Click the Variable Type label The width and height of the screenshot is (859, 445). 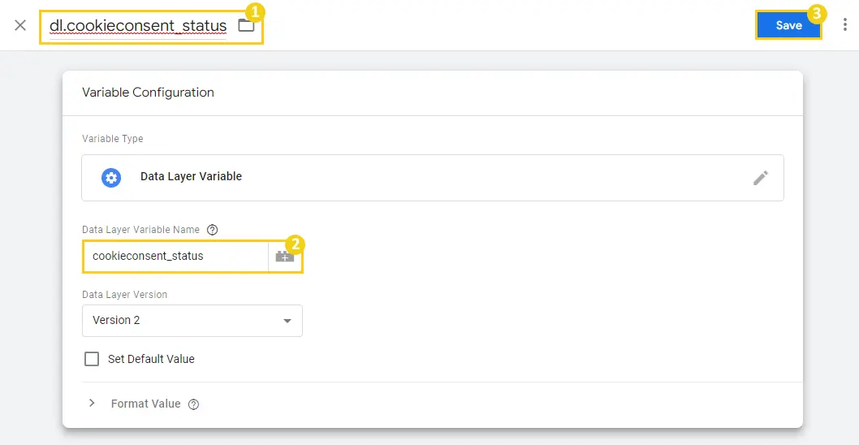click(x=113, y=139)
